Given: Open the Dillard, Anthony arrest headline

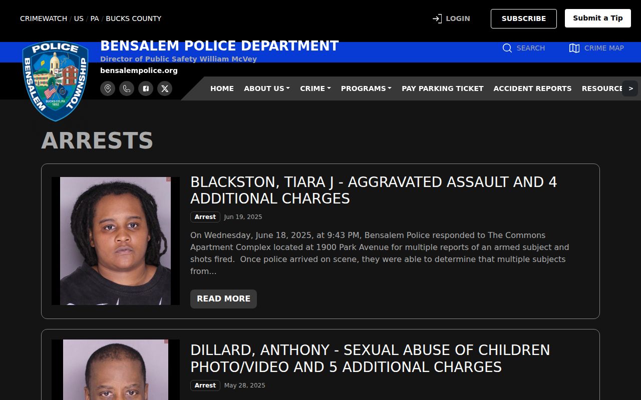Looking at the screenshot, I should [x=370, y=358].
